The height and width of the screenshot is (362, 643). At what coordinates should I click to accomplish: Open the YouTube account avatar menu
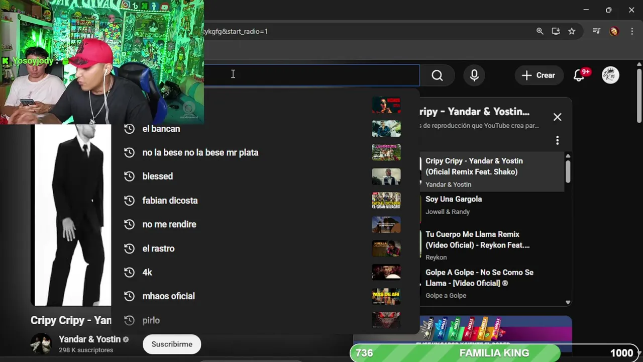[610, 75]
